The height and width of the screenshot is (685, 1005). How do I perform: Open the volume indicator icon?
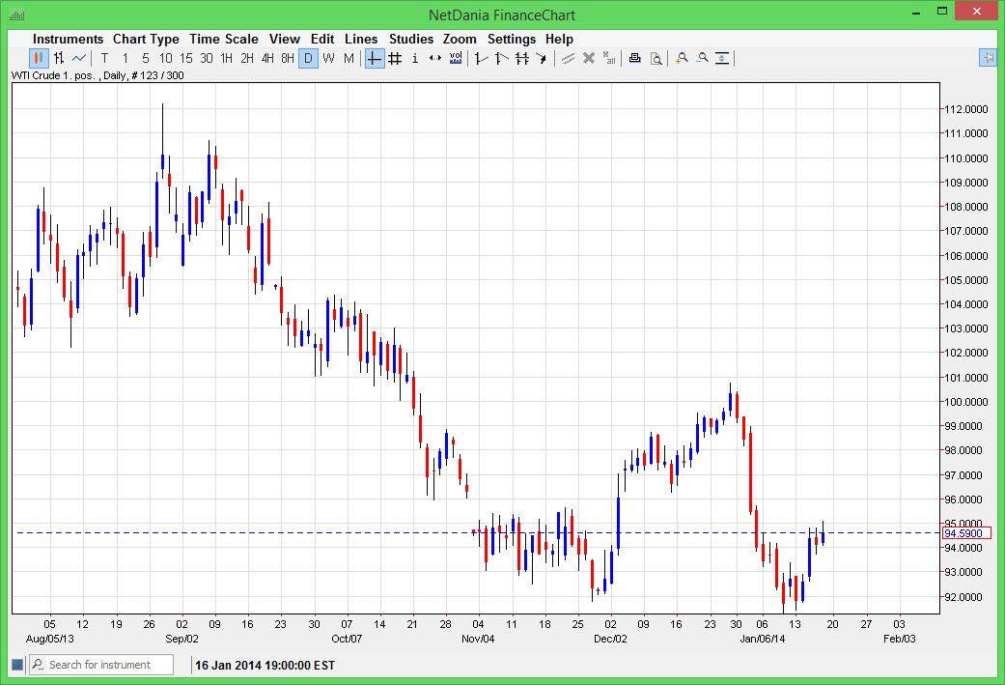(x=456, y=58)
